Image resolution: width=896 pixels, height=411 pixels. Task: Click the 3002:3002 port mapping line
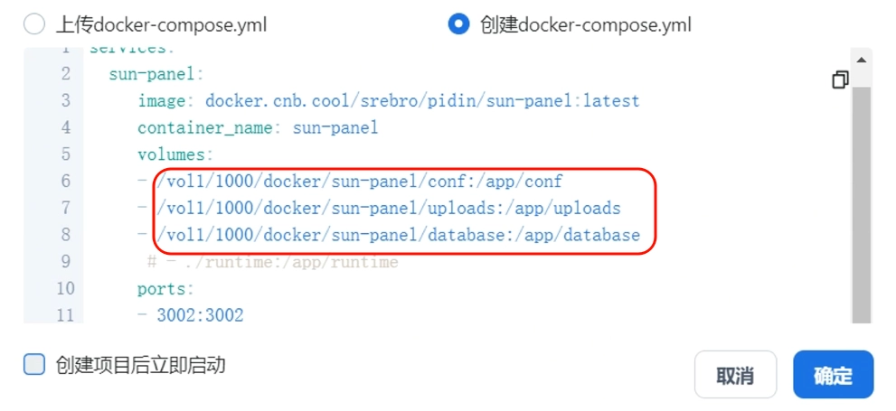(190, 314)
